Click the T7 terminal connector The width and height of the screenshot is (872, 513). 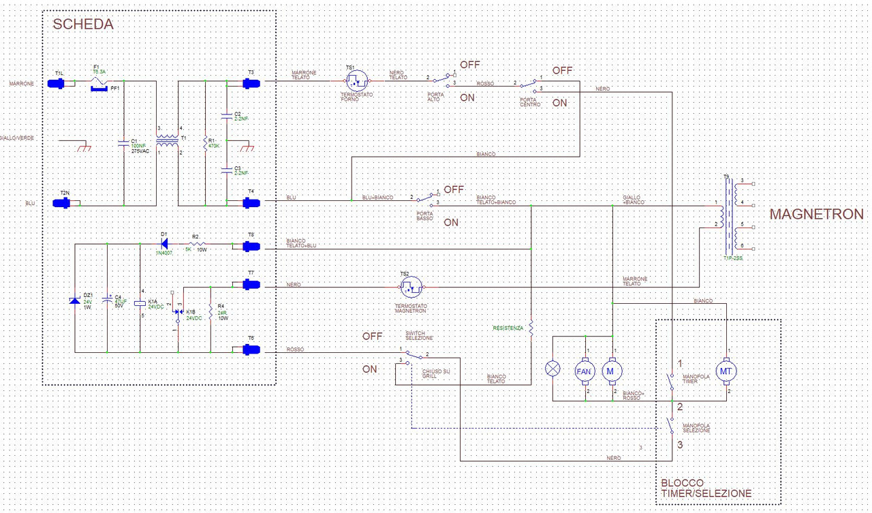[x=251, y=283]
